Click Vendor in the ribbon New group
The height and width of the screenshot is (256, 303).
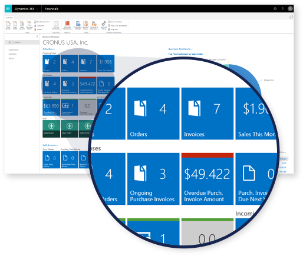coord(38,29)
